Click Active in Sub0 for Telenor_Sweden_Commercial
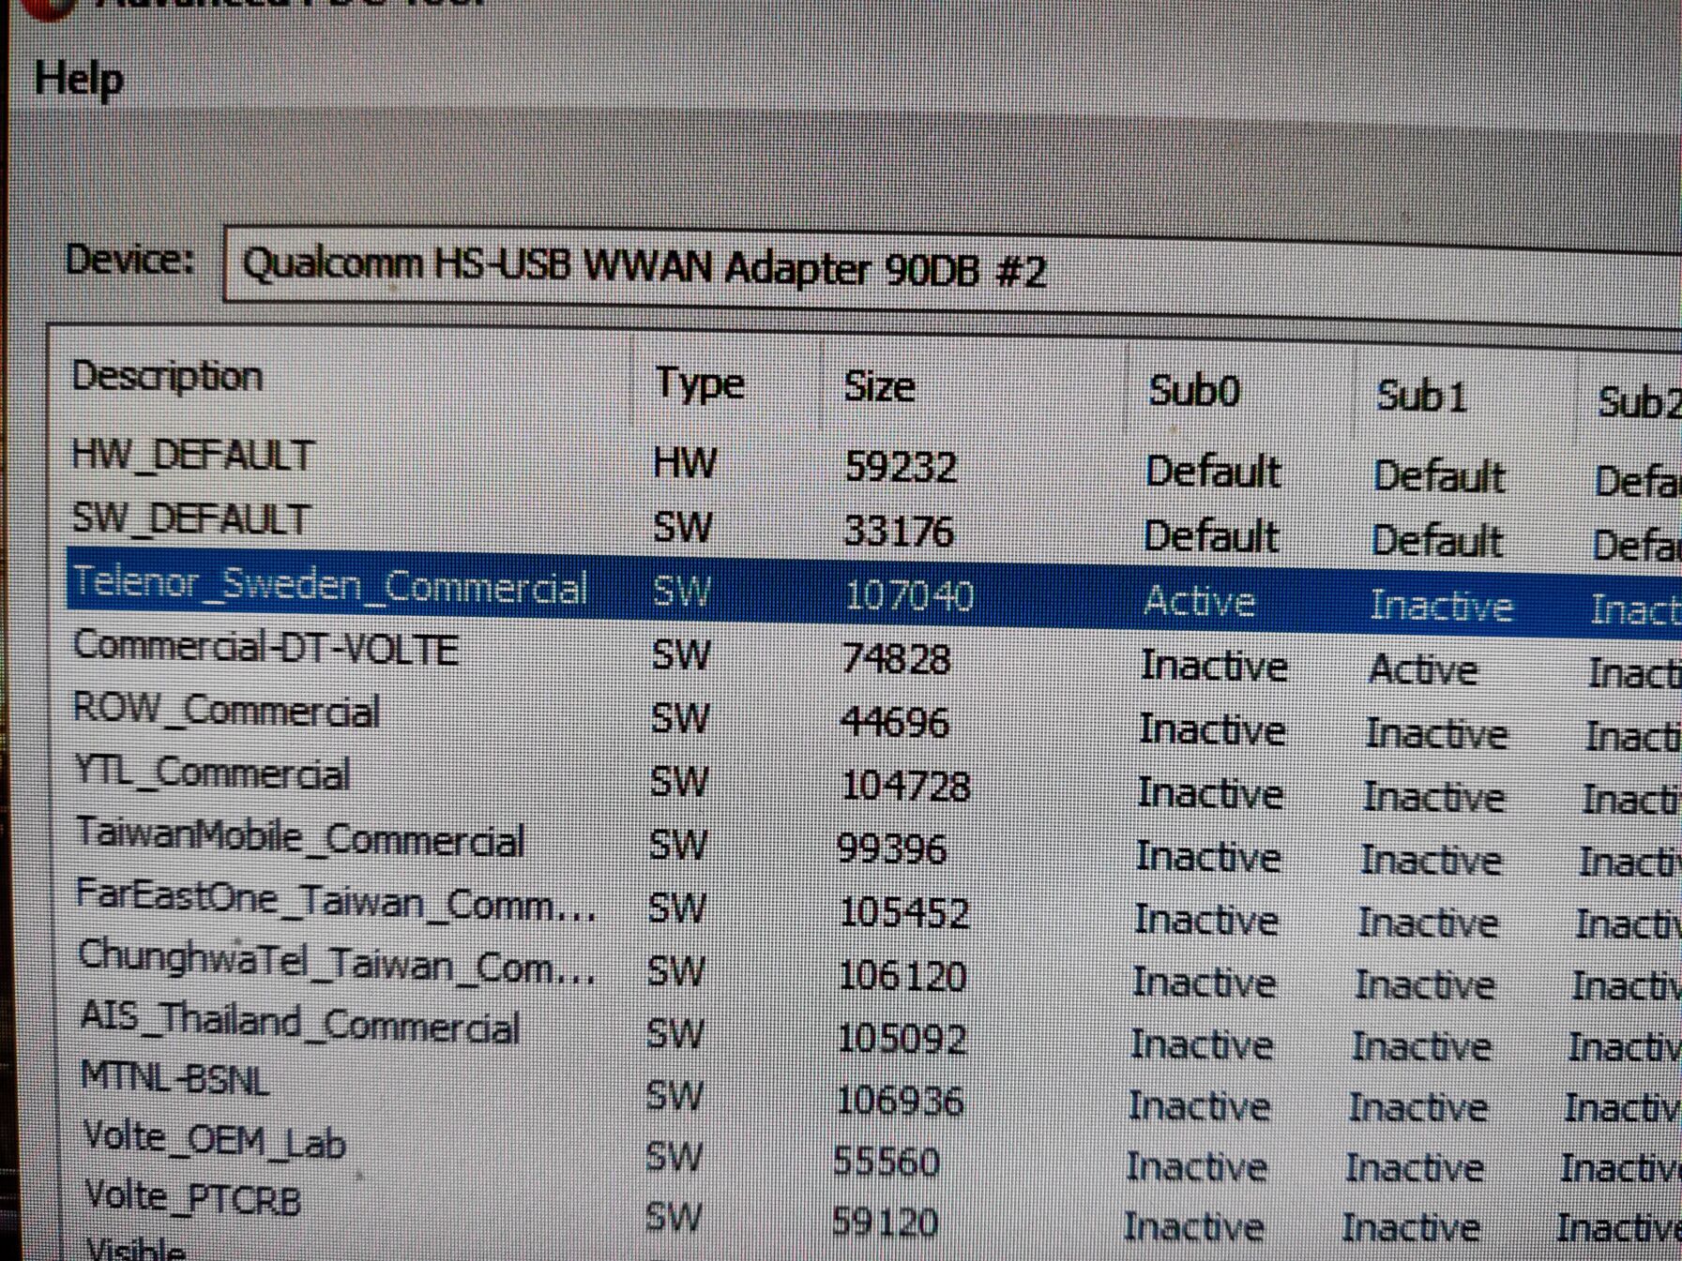Screen dimensions: 1682x1261 (1199, 601)
